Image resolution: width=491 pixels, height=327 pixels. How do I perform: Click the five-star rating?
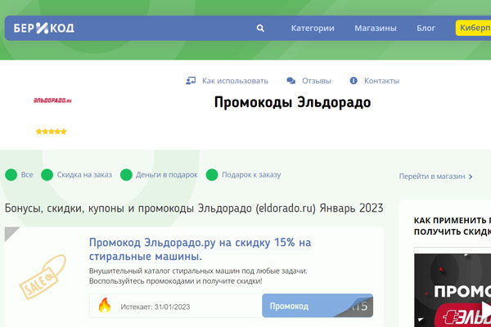point(51,132)
